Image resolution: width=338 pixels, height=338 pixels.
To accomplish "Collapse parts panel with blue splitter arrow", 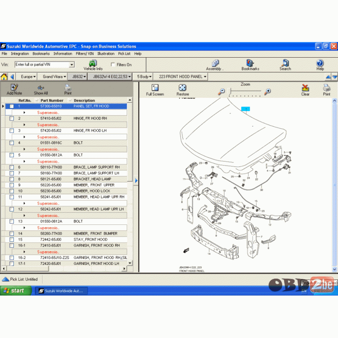I will point(136,181).
